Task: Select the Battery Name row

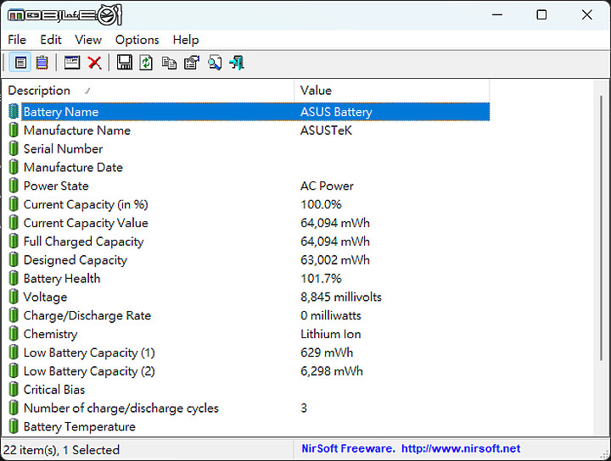Action: point(249,112)
